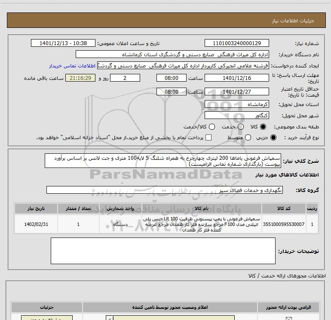Image resolution: width=331 pixels, height=320 pixels.
Task: Open the license status dropdown arrow
Action: point(110,318)
